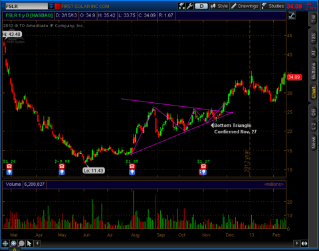Toggle the D daily aggregation button
Image resolution: width=319 pixels, height=251 pixels.
point(201,6)
